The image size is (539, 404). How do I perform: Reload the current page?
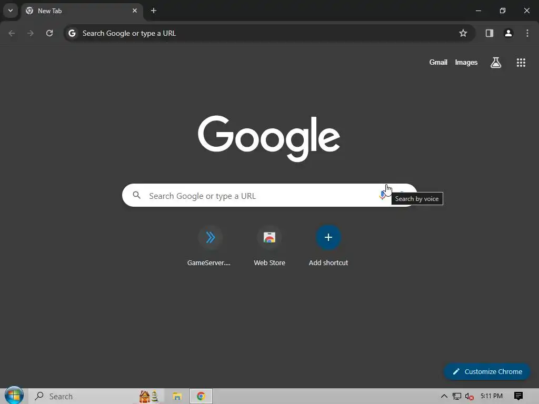pos(49,33)
